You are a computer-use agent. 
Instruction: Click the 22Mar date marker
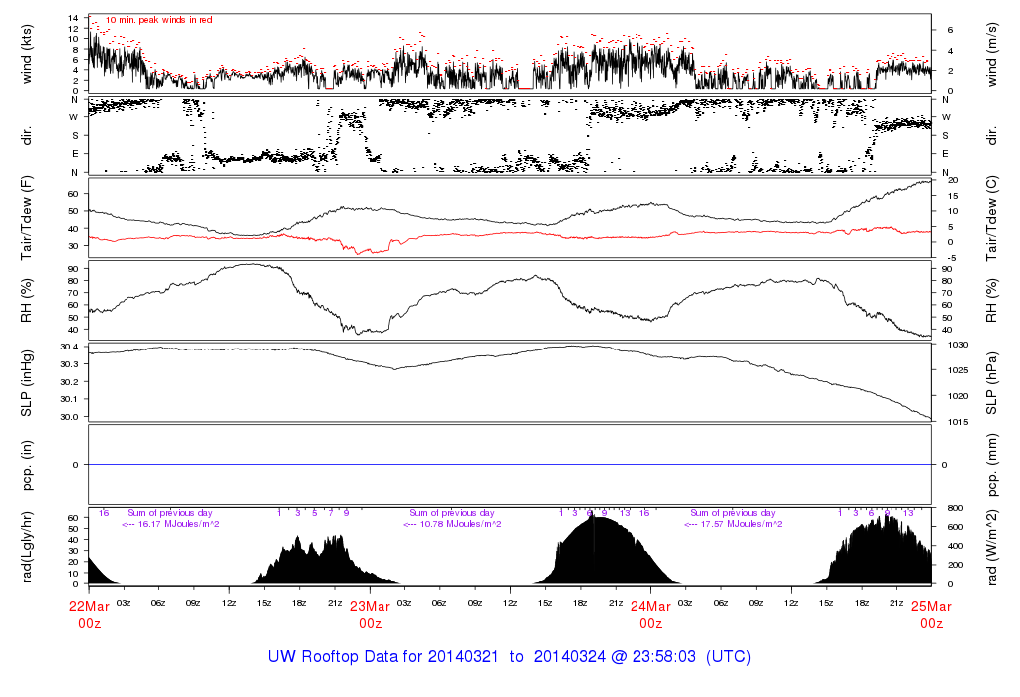tap(89, 607)
